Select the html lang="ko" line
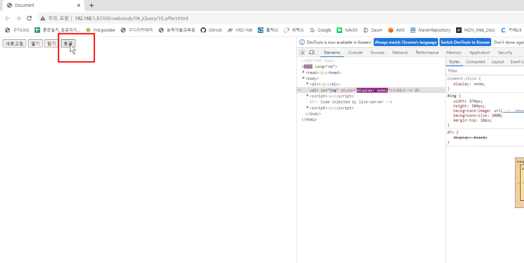 click(319, 67)
